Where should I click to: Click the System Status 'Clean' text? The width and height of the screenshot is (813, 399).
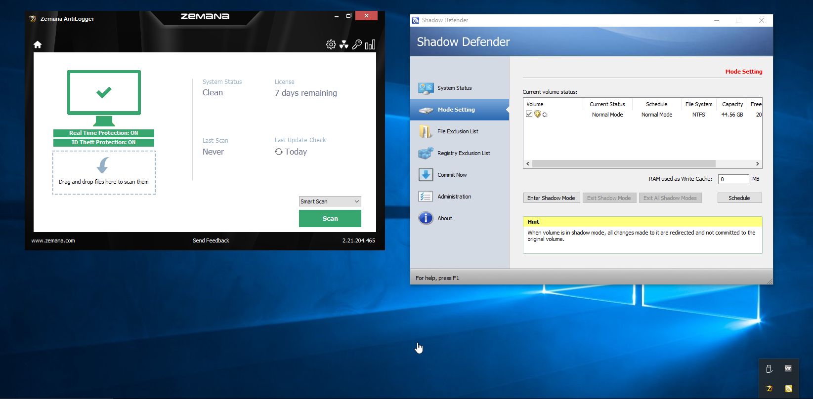coord(213,92)
